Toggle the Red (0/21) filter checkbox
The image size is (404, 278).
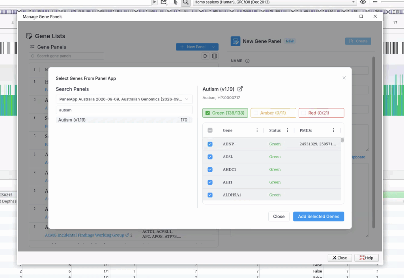click(x=304, y=113)
